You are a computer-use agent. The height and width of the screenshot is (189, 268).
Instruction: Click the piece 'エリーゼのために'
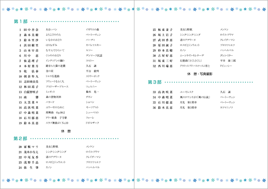[x=55, y=107]
